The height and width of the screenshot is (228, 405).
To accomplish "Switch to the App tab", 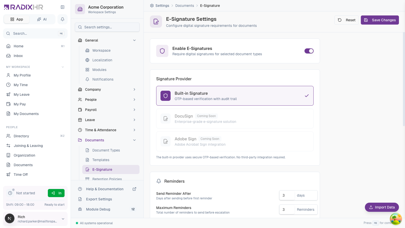I will [17, 19].
